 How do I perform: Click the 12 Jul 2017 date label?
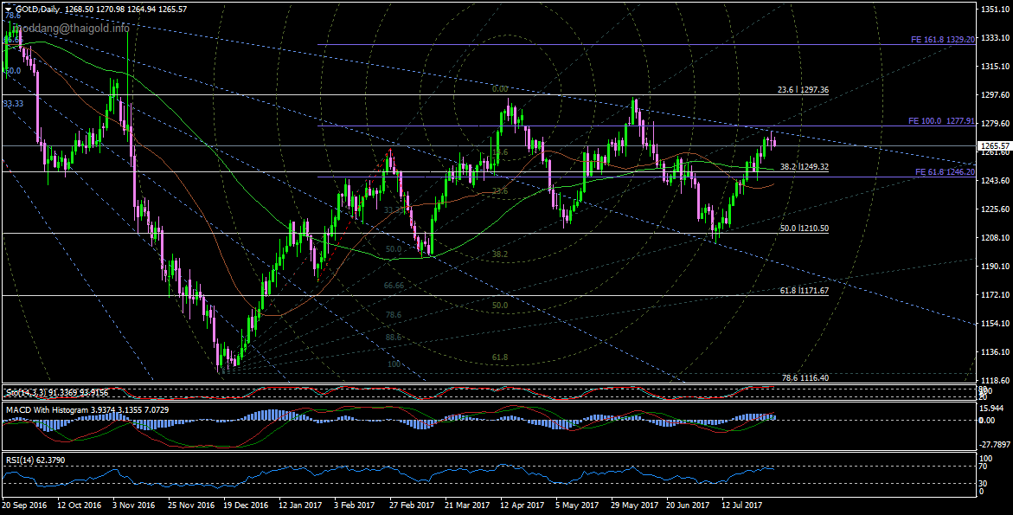pos(742,505)
